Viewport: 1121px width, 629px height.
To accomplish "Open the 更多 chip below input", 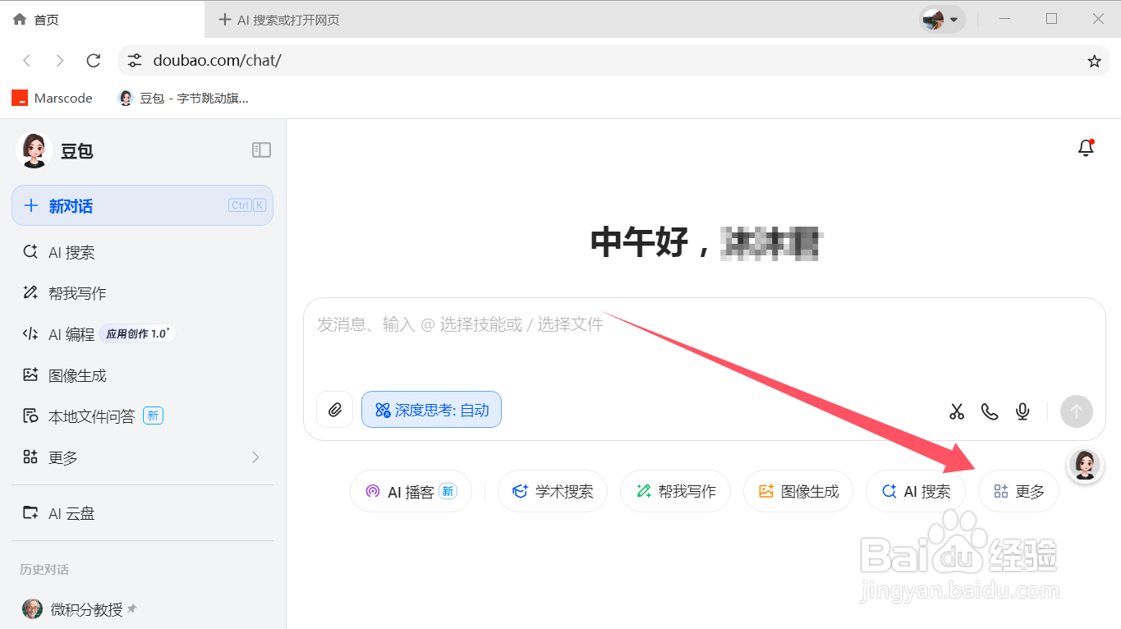I will tap(1018, 491).
